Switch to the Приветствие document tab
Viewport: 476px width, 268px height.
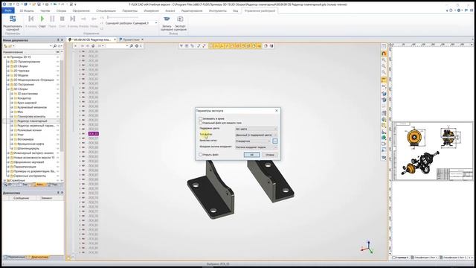click(x=131, y=39)
